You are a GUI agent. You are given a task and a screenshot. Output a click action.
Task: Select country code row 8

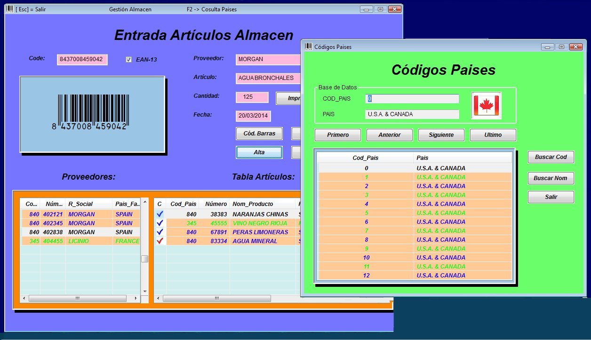pos(415,240)
